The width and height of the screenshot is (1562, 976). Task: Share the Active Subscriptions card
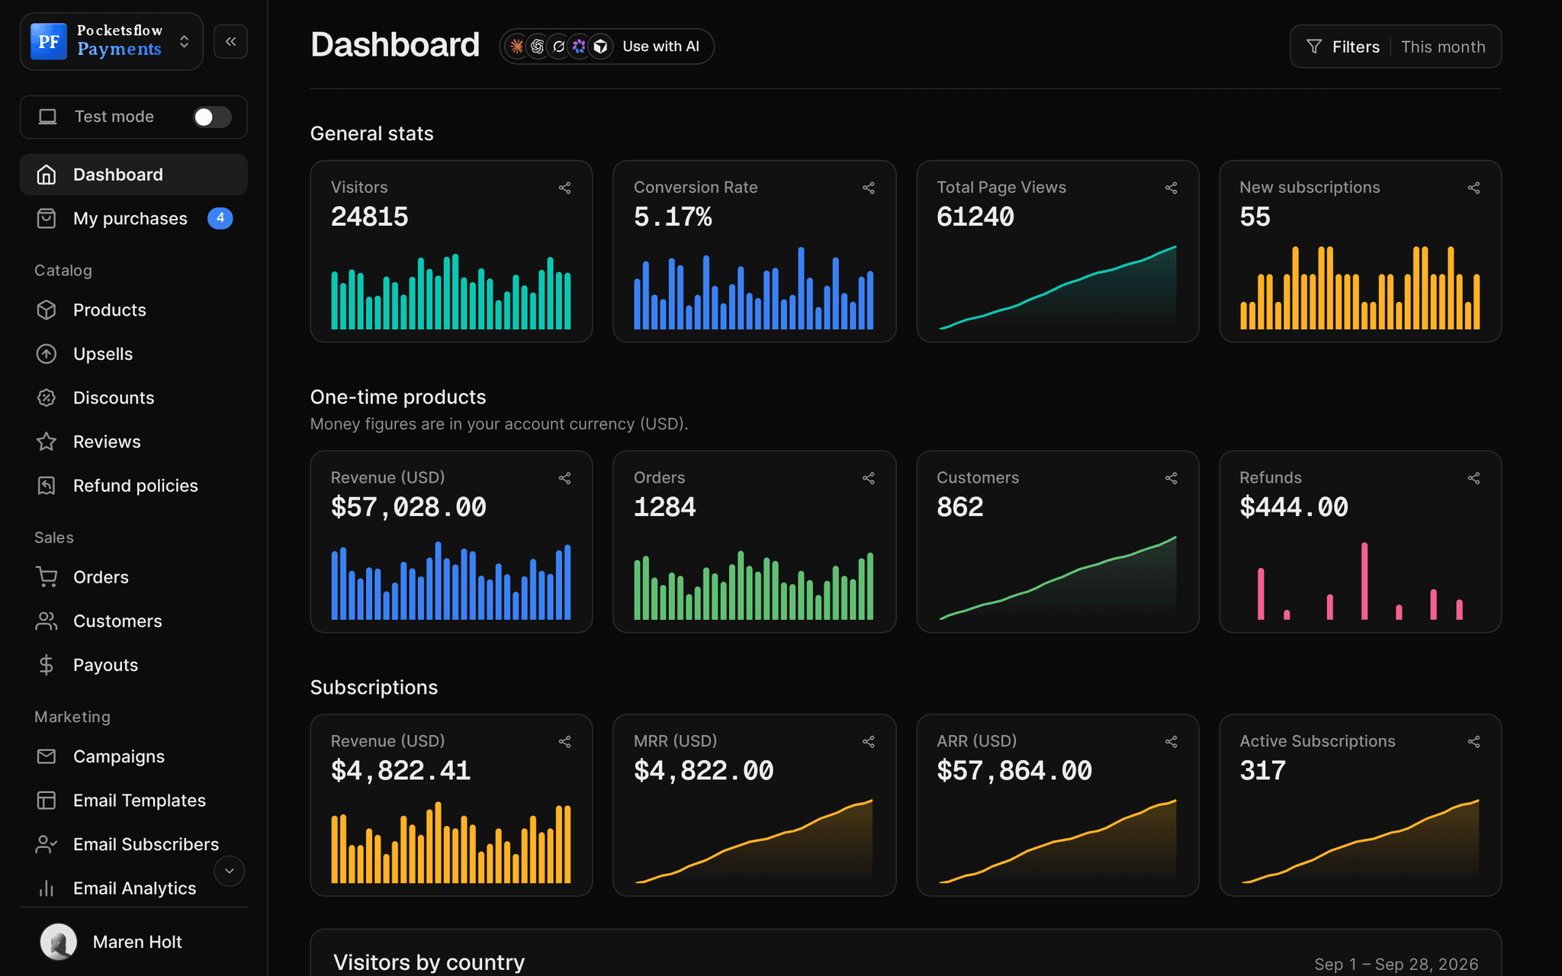point(1474,741)
